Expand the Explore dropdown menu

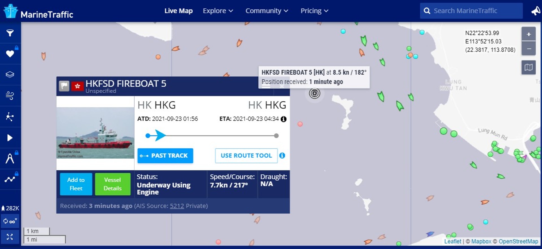click(x=218, y=11)
